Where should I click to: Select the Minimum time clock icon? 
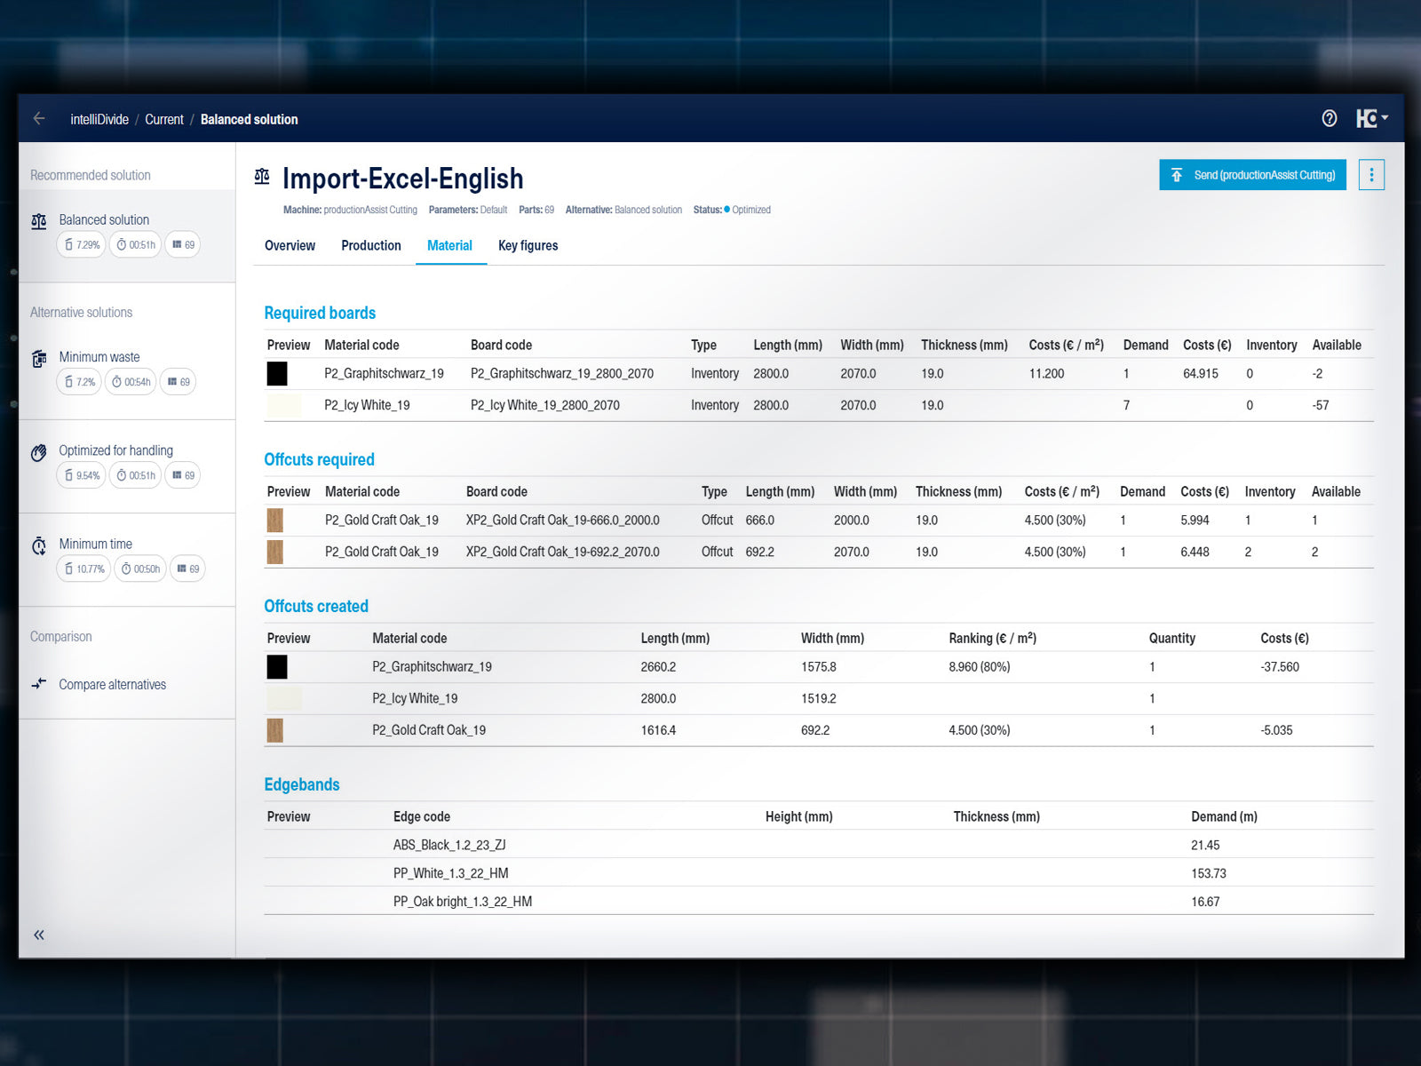click(39, 545)
